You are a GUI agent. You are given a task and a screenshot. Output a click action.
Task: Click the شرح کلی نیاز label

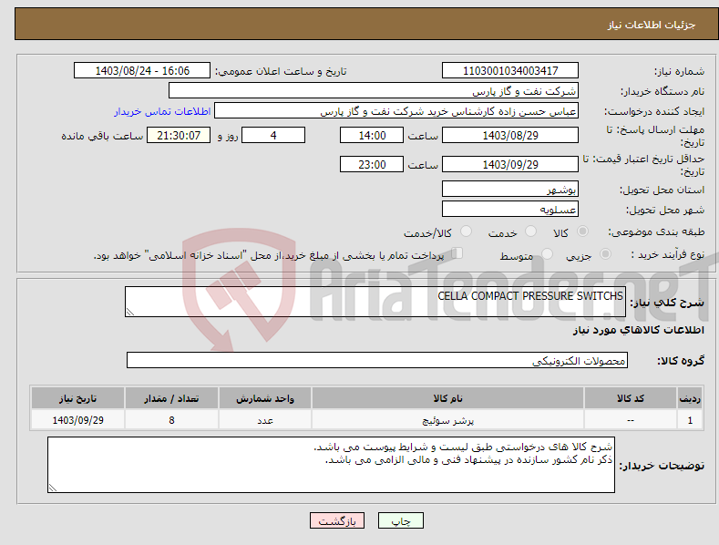coord(667,303)
